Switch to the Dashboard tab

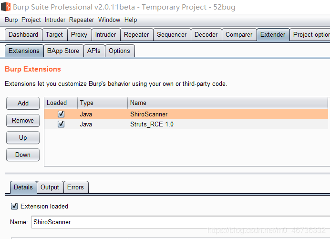tap(23, 34)
